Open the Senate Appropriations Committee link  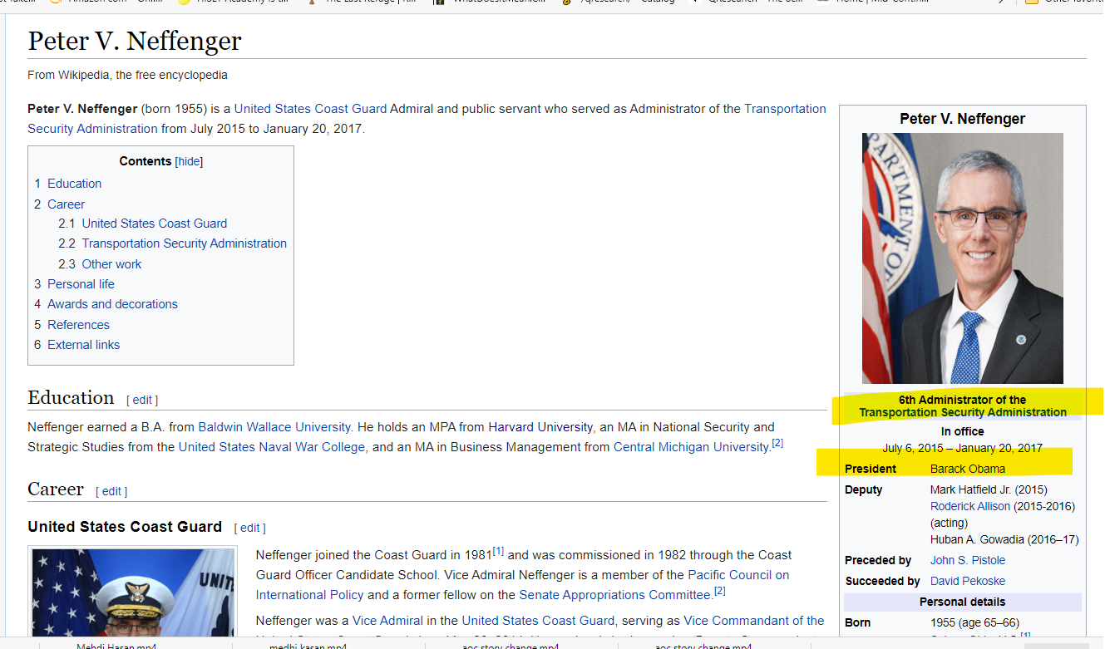[x=615, y=595]
